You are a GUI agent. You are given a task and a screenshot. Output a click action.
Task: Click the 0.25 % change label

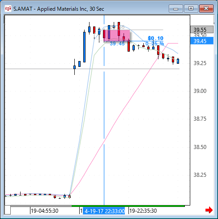(x=154, y=44)
